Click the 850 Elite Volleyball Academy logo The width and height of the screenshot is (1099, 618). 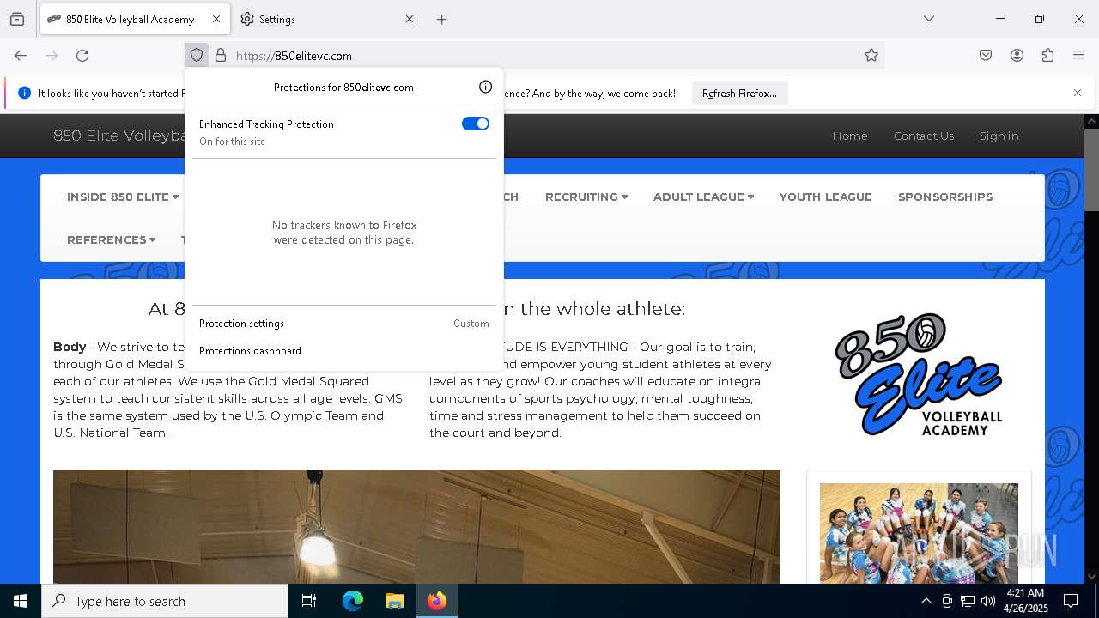click(x=919, y=374)
